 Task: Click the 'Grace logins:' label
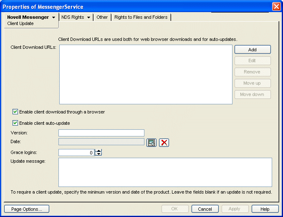coord(24,152)
